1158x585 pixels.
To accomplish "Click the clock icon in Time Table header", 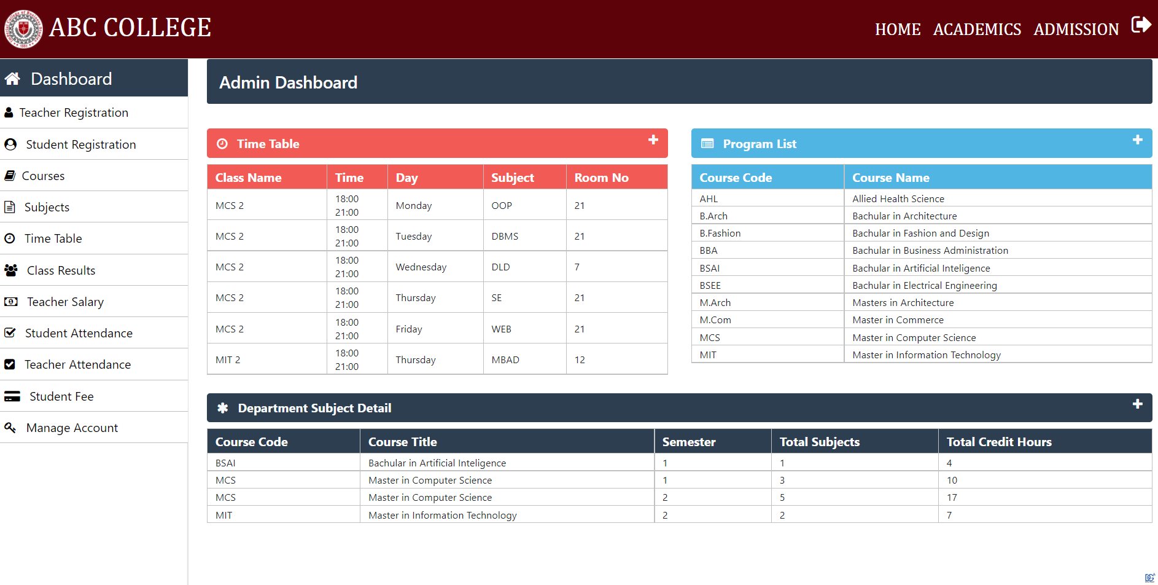I will [222, 144].
